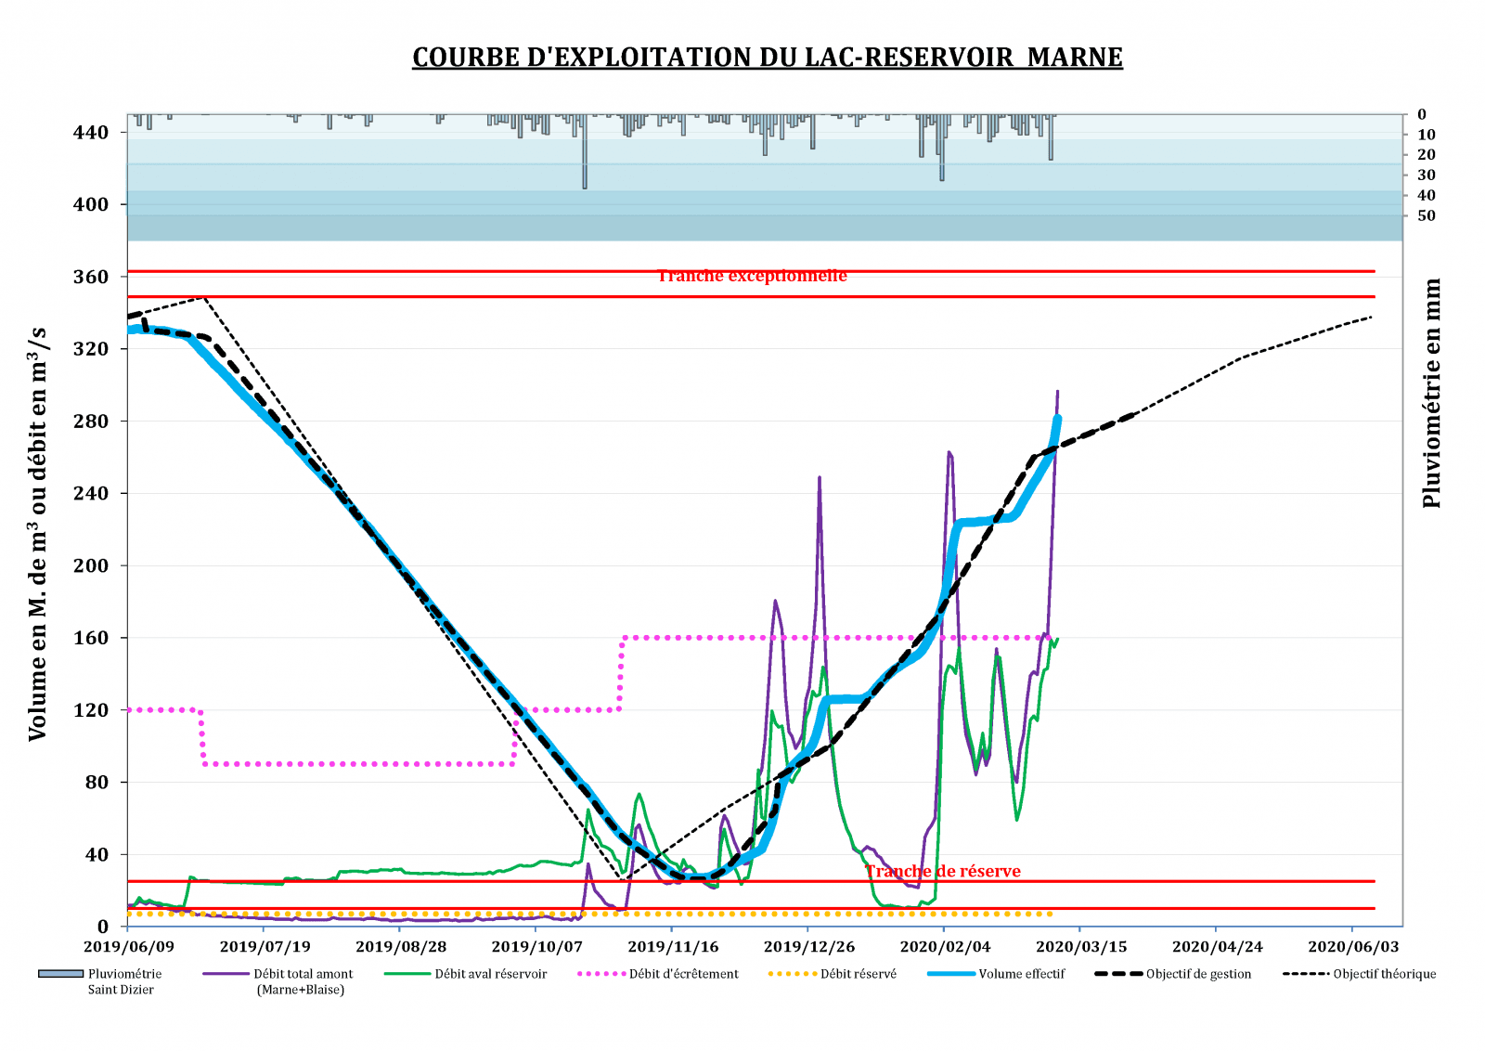
Task: Click the 2019/11/16 date tick label
Action: (x=673, y=947)
